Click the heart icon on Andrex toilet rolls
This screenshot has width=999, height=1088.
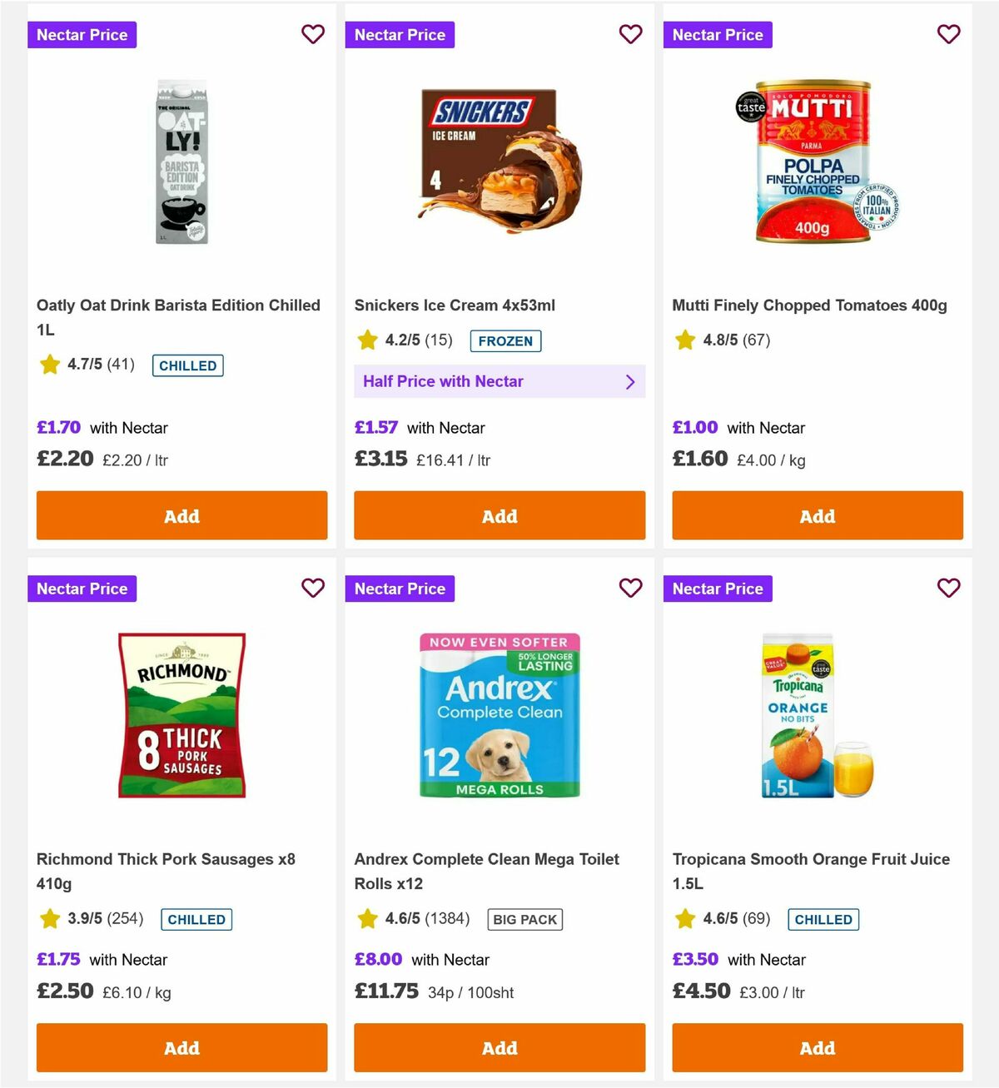pos(630,588)
